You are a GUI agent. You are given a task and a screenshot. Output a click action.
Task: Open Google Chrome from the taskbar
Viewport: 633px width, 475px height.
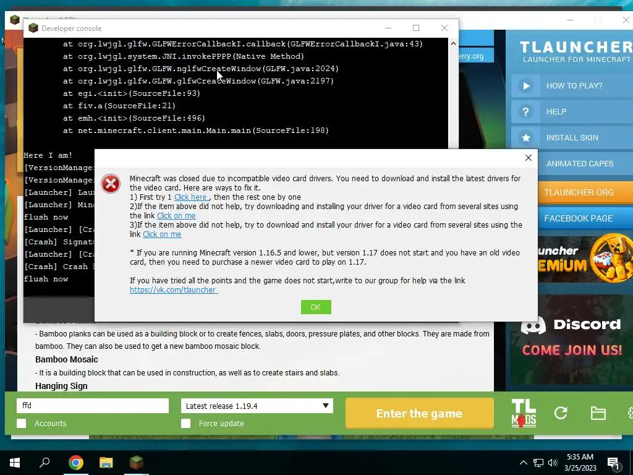(x=75, y=463)
